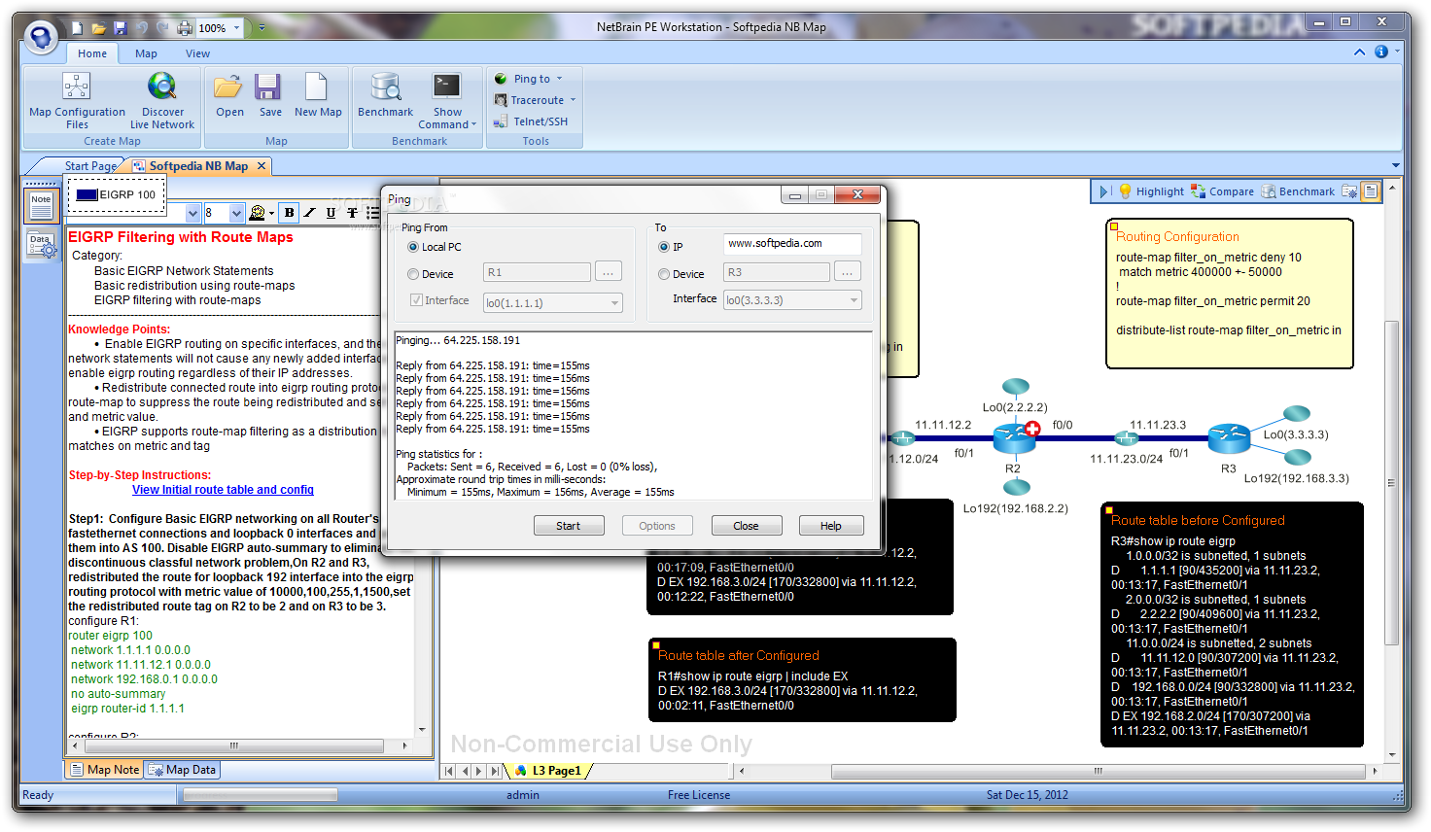The image size is (1431, 832).
Task: Expand the quick access toolbar customize arrow
Action: click(262, 28)
